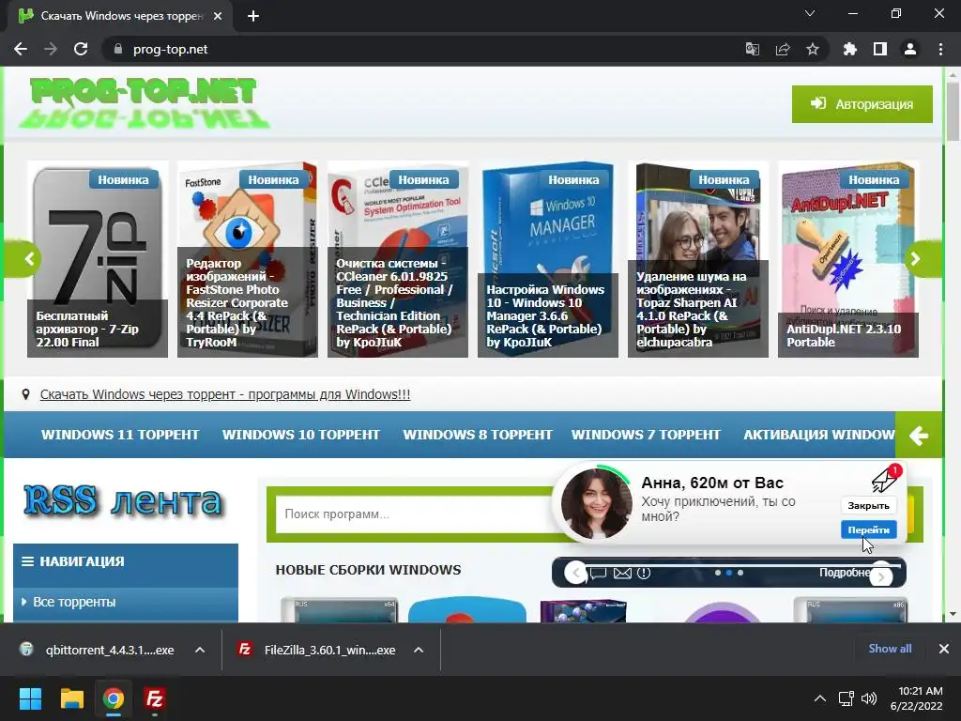Open the tab search chevron
The height and width of the screenshot is (721, 961).
(810, 13)
